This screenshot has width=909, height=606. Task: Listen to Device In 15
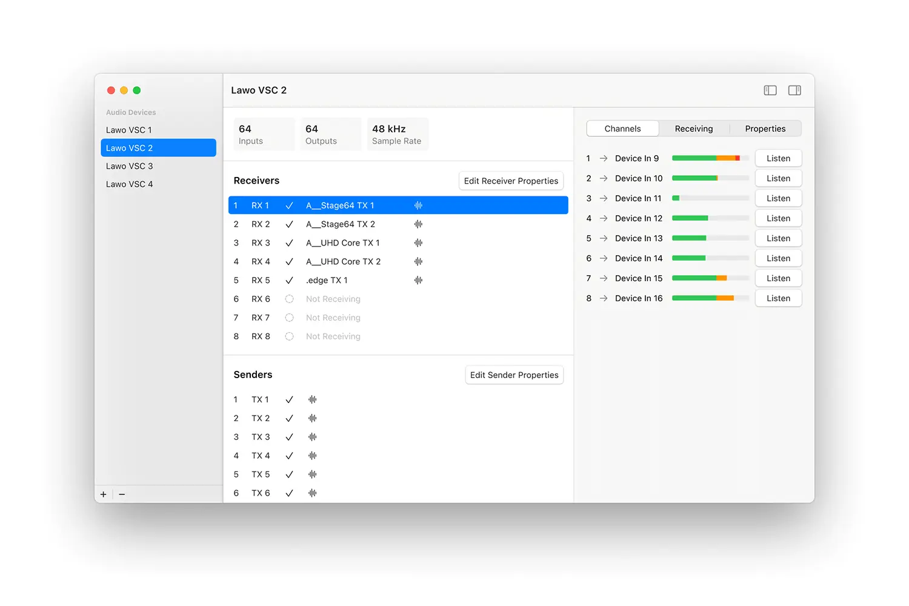[x=778, y=278]
